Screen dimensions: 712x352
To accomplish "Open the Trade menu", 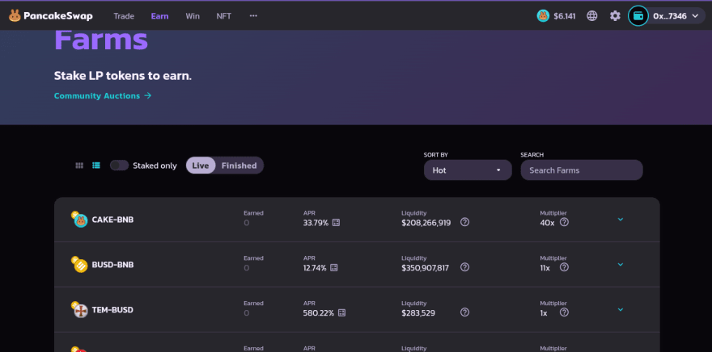I will pos(124,16).
